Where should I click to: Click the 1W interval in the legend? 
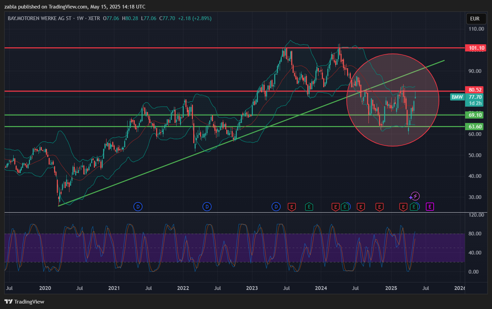(80, 18)
